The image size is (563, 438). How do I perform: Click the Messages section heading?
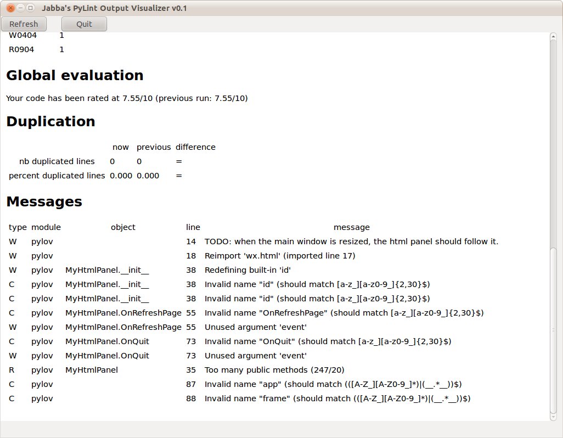pyautogui.click(x=44, y=201)
